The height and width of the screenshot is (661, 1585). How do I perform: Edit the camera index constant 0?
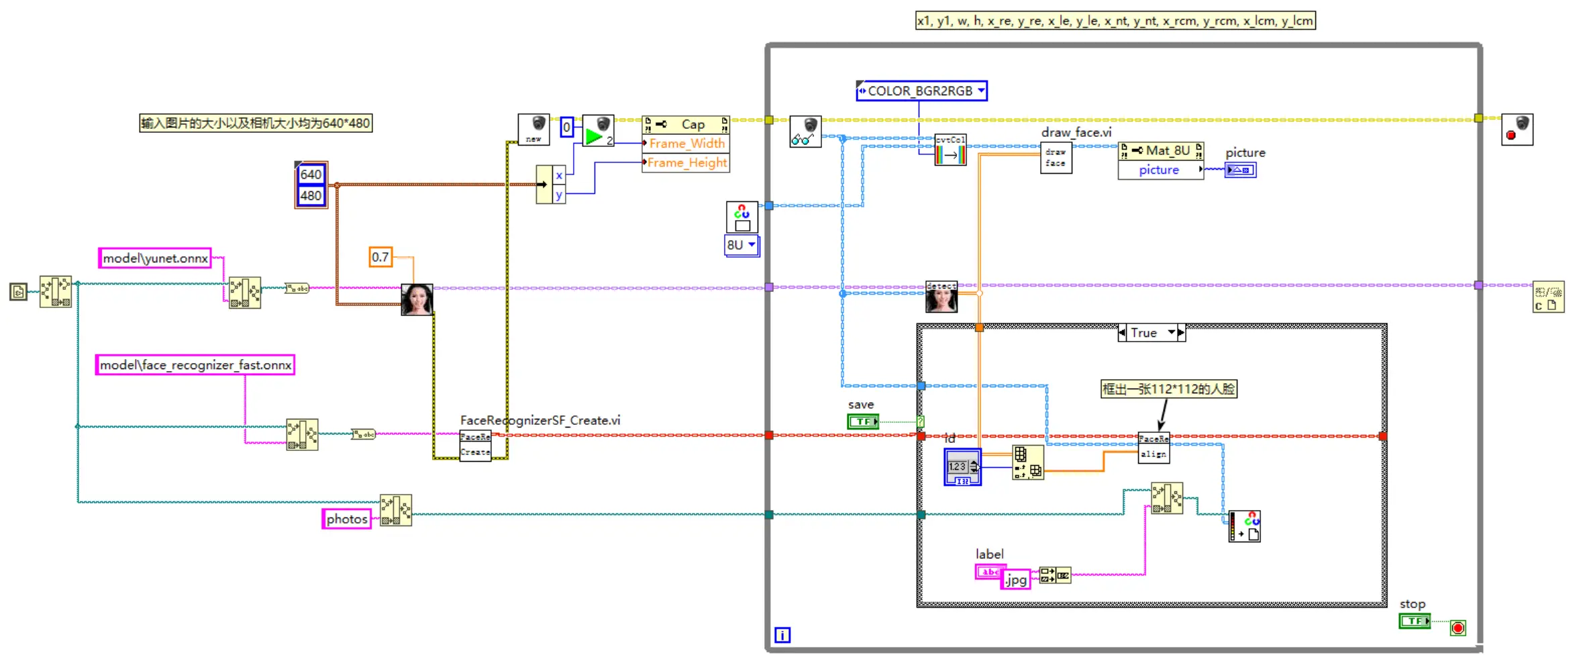pos(567,127)
